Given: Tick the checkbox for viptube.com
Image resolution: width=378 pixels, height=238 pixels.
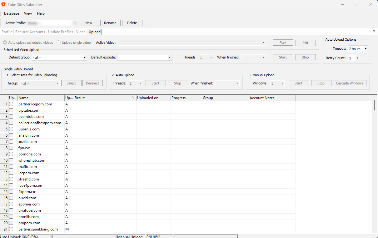Looking at the screenshot, I should pyautogui.click(x=11, y=110).
